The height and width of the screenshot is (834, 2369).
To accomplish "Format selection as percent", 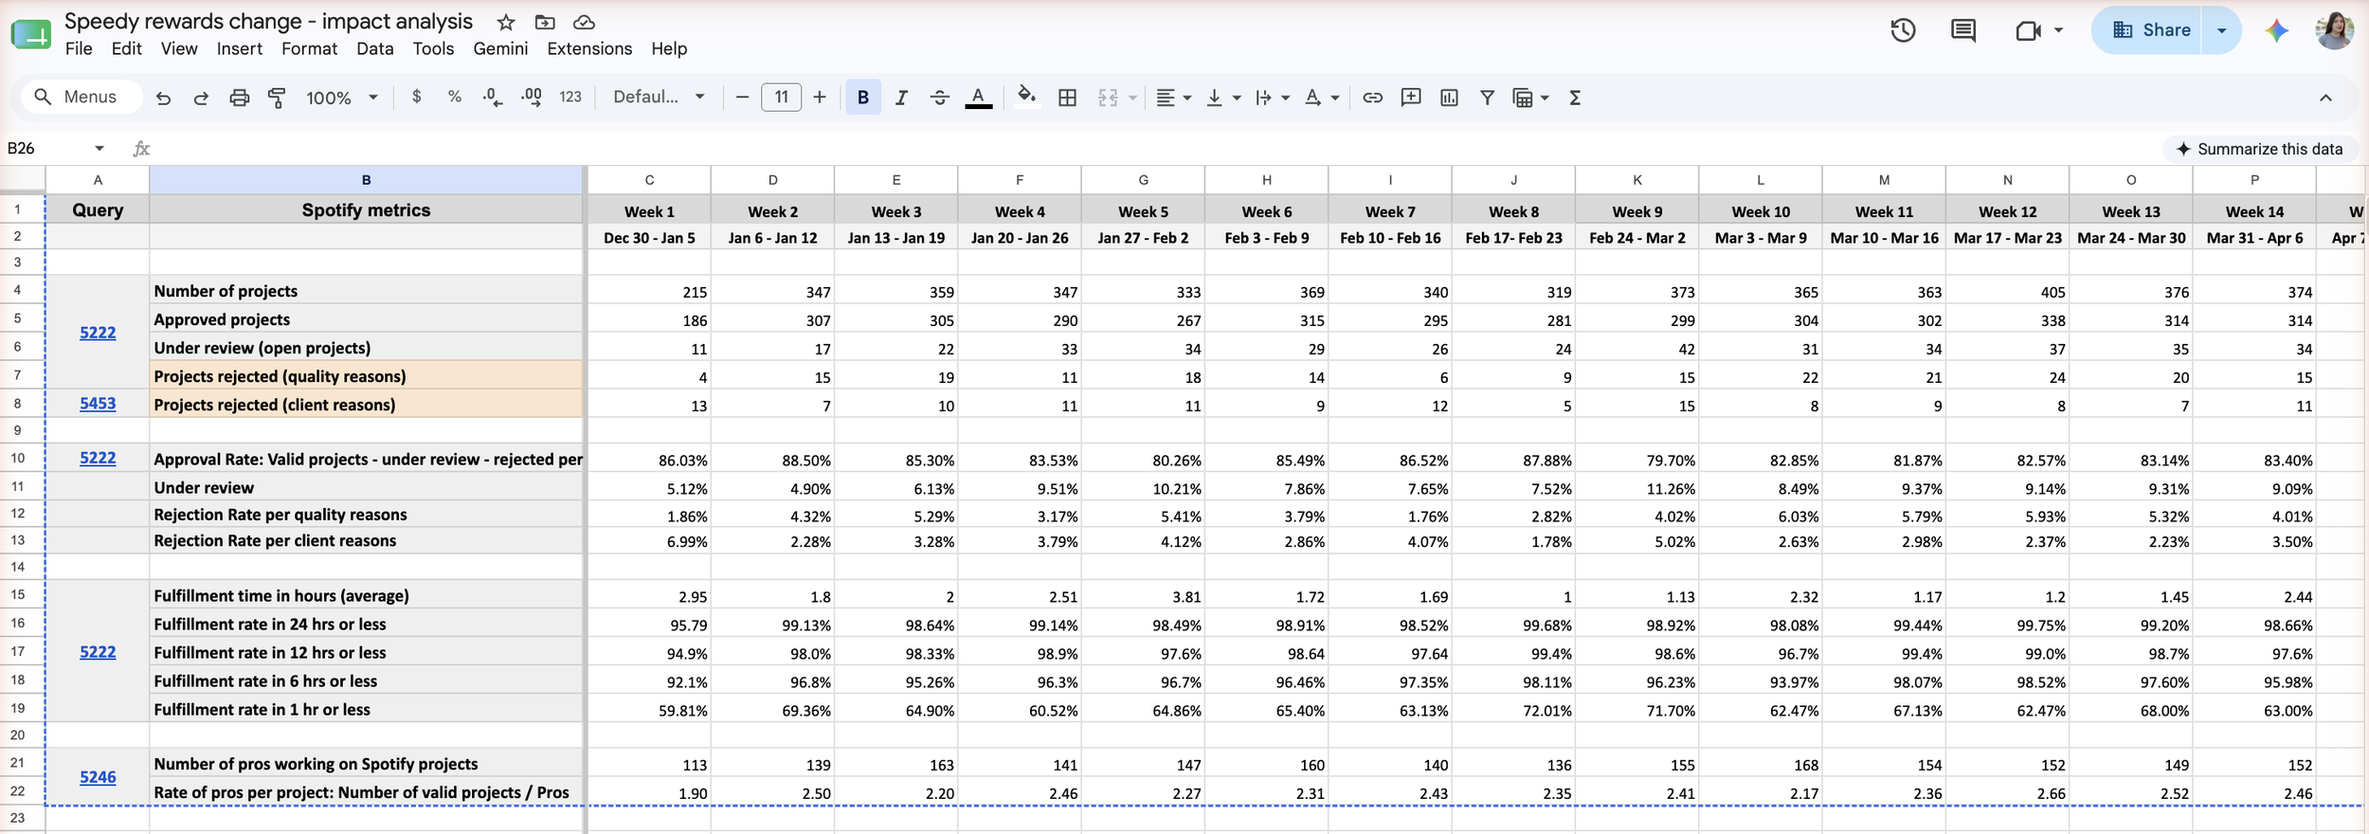I will tap(455, 97).
